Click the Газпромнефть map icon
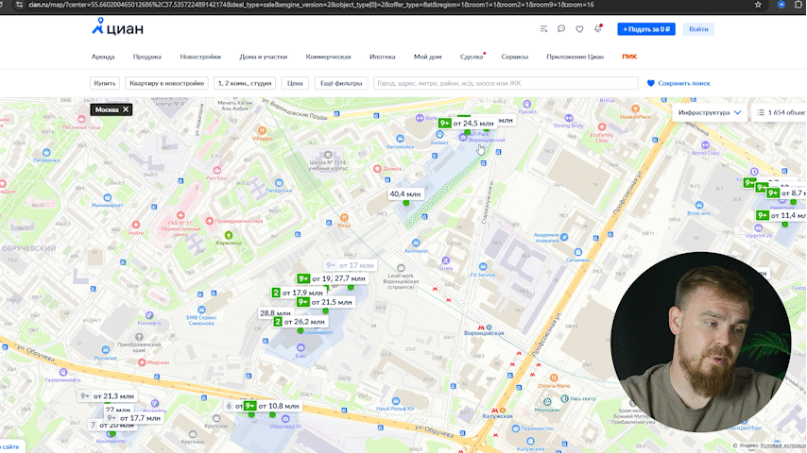The height and width of the screenshot is (453, 807). [62, 372]
